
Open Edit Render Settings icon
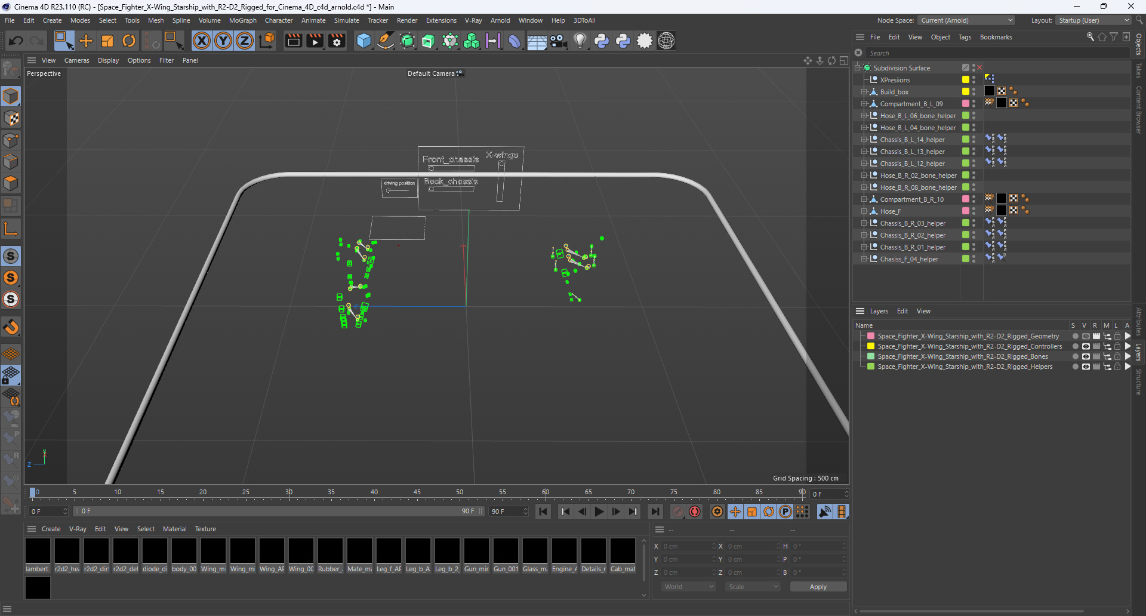click(x=337, y=41)
